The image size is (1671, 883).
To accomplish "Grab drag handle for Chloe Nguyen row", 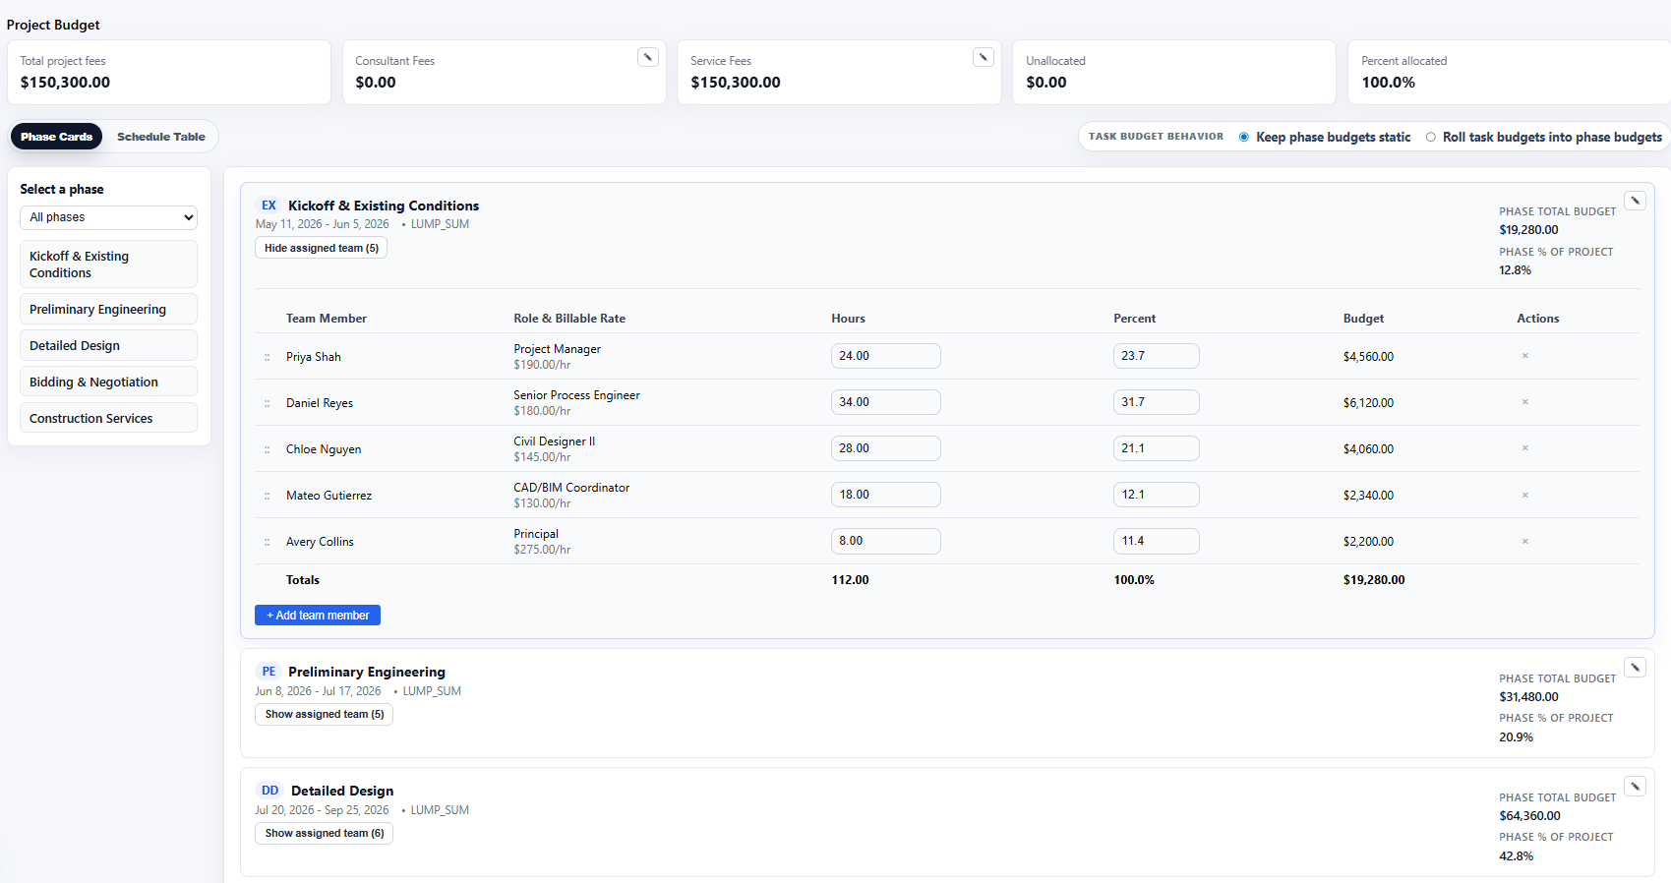I will (267, 449).
